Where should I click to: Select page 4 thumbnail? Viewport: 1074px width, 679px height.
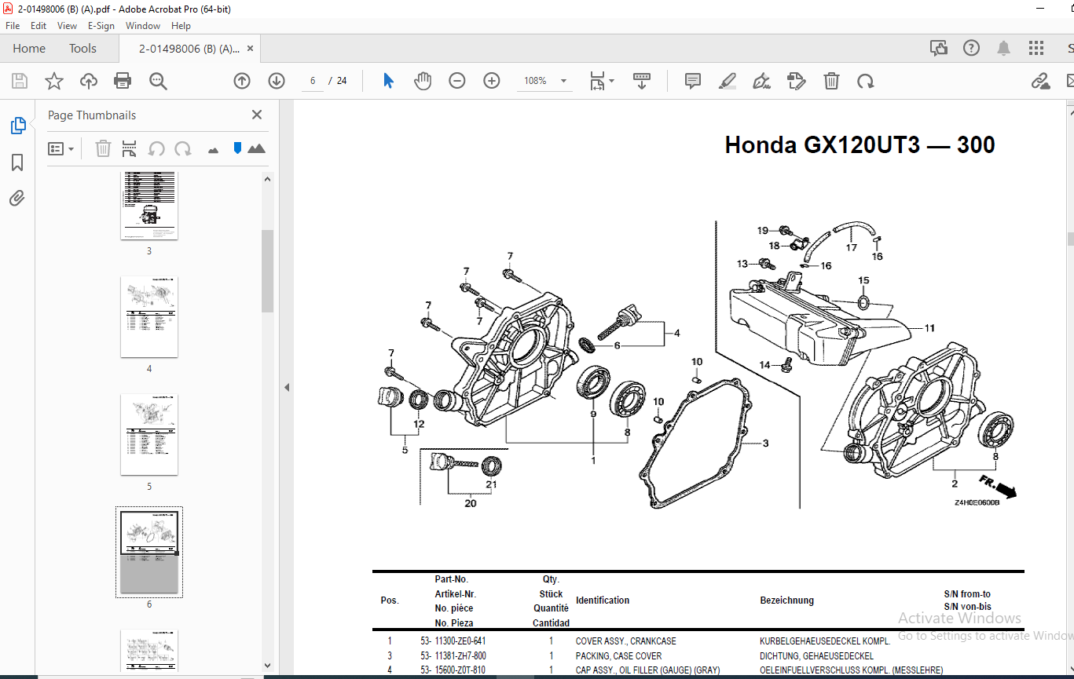coord(149,316)
